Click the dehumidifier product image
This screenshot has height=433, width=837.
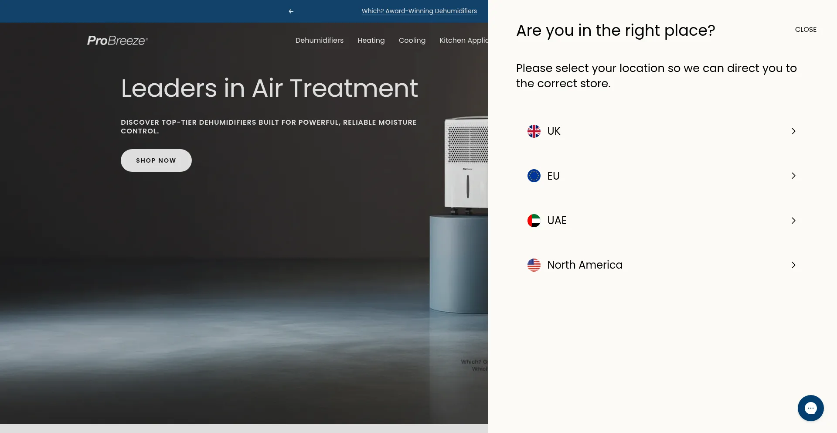point(466,166)
